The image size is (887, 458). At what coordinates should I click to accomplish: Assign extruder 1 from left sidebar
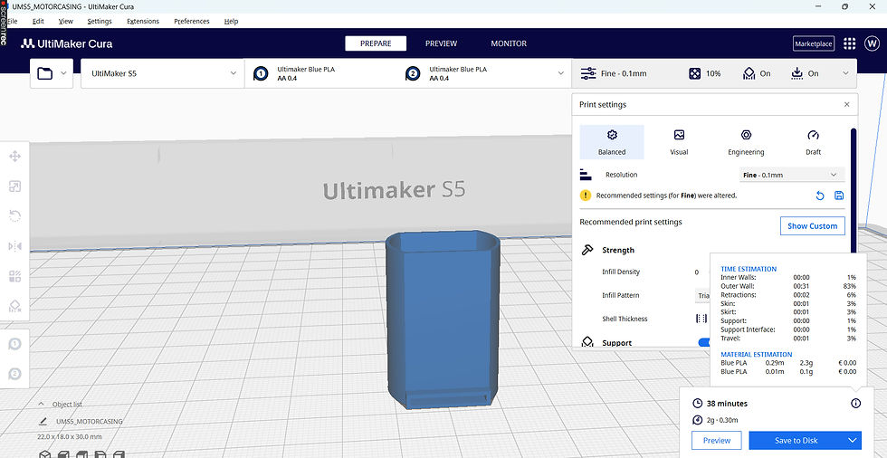pos(15,344)
